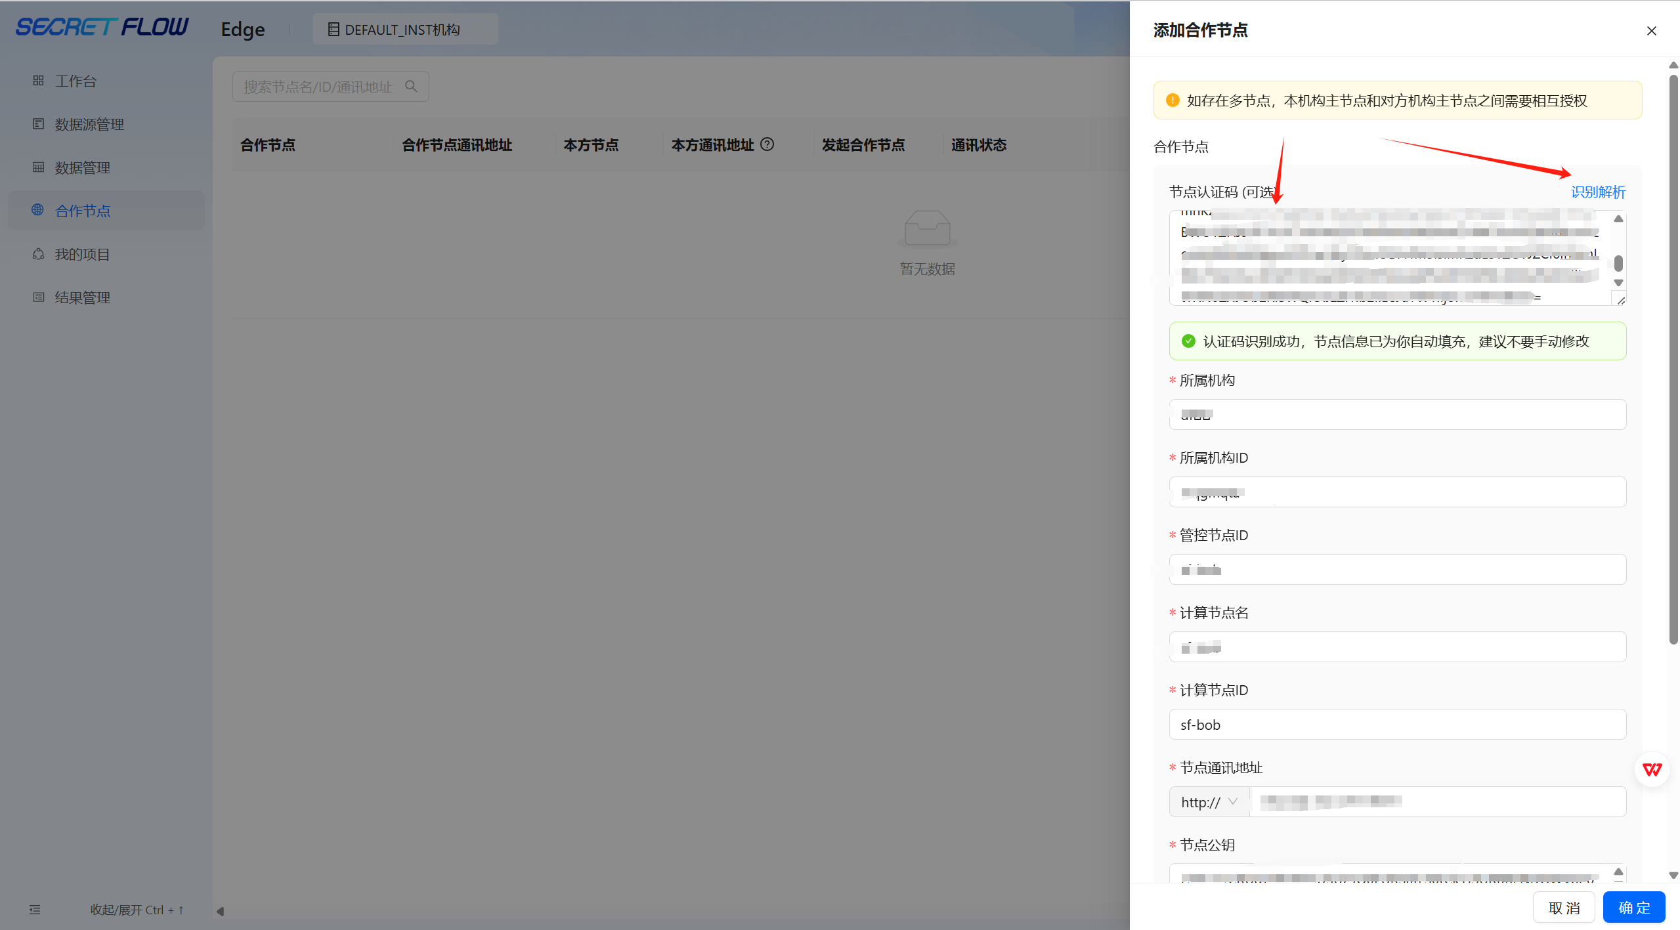Open 数据源管理 in the sidebar
Screen dimensions: 1680x930
106,124
